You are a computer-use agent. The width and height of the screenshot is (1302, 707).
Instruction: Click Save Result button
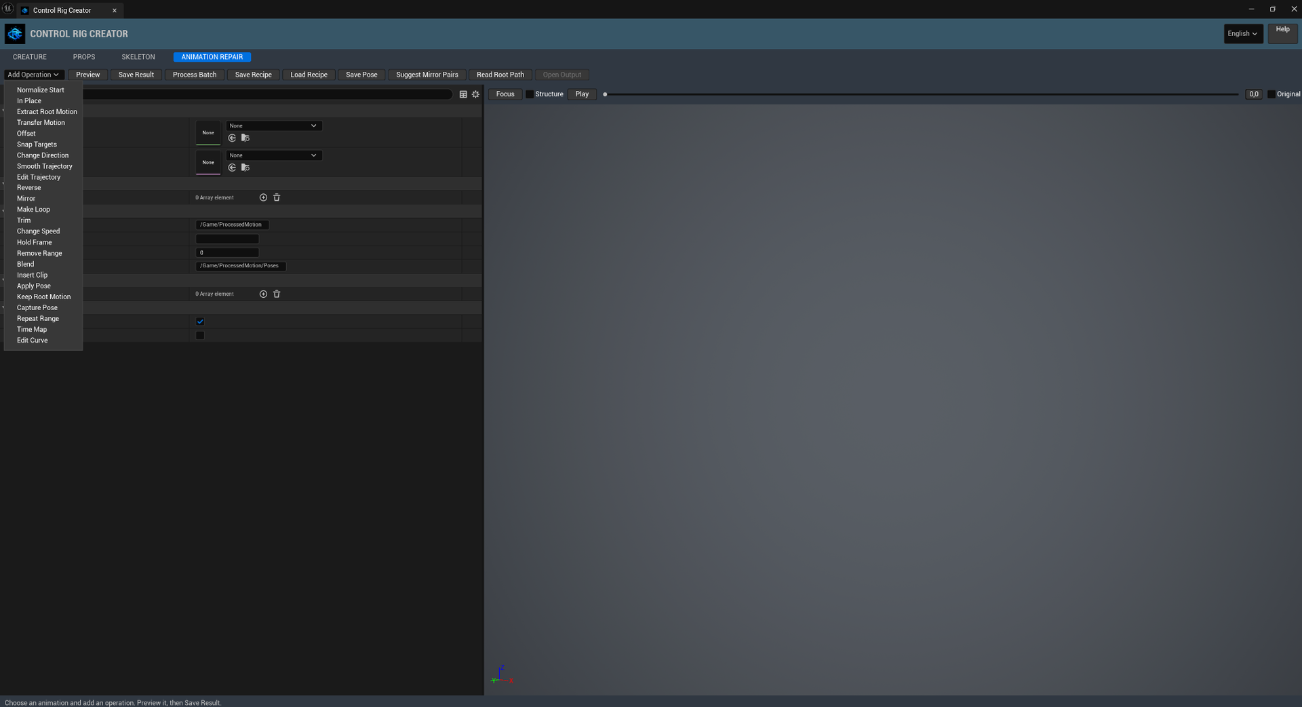(x=136, y=75)
